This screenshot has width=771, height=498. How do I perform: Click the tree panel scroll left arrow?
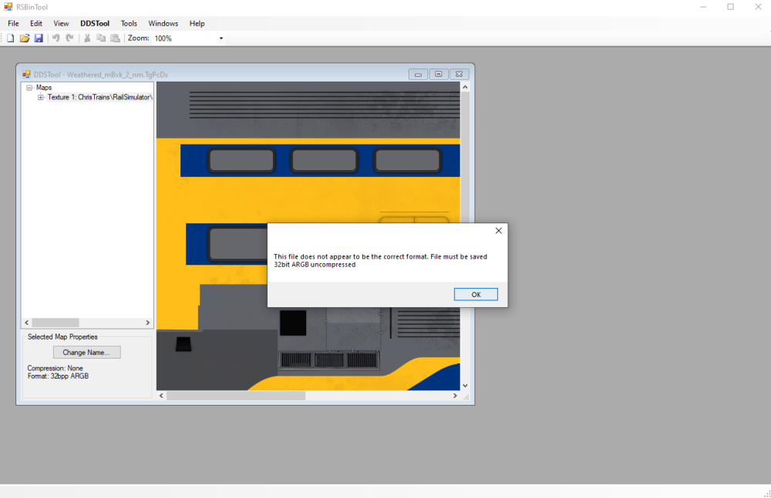tap(26, 323)
